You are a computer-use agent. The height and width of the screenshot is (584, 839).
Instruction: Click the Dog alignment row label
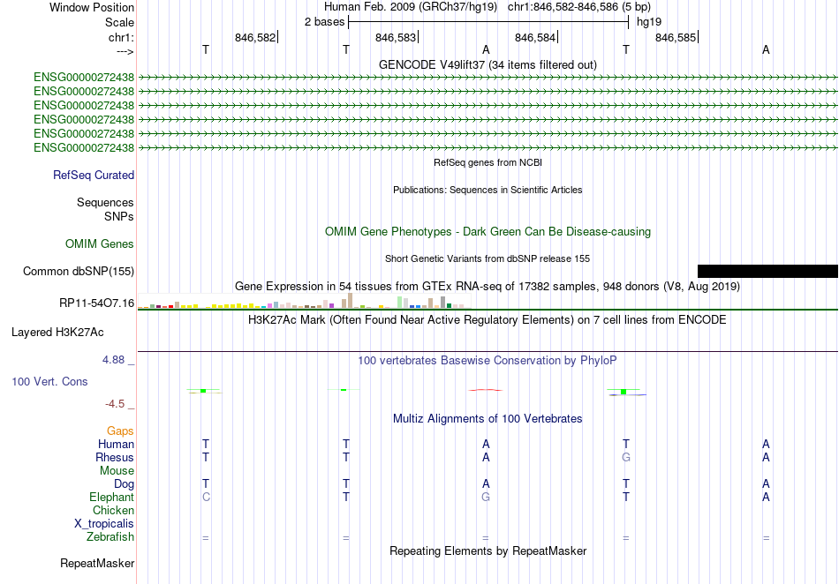coord(124,484)
